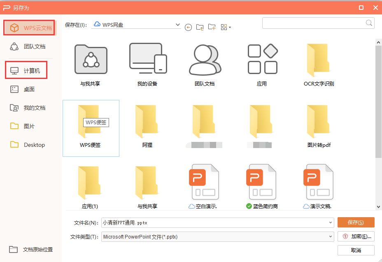Click scrollbar up arrow
Viewport: 382px width, 262px height.
click(378, 42)
